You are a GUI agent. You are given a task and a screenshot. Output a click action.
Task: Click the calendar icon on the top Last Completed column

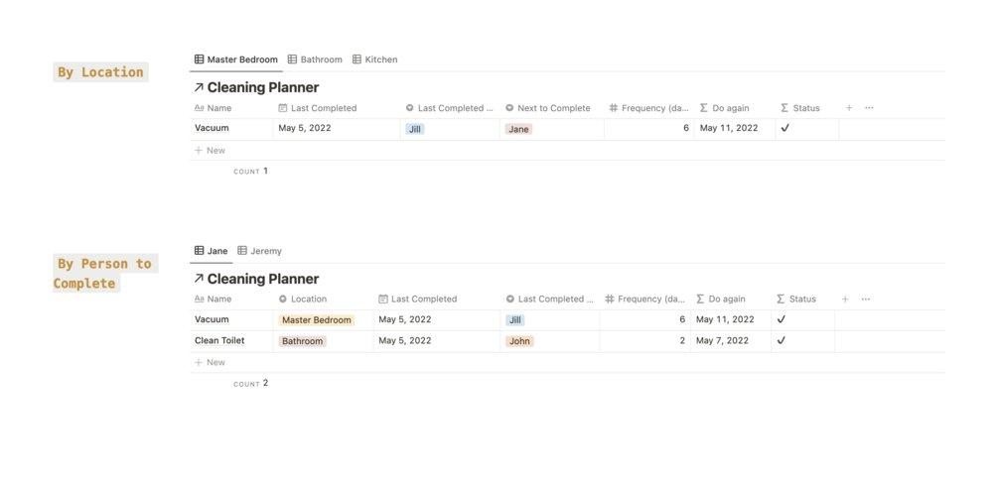(x=283, y=108)
